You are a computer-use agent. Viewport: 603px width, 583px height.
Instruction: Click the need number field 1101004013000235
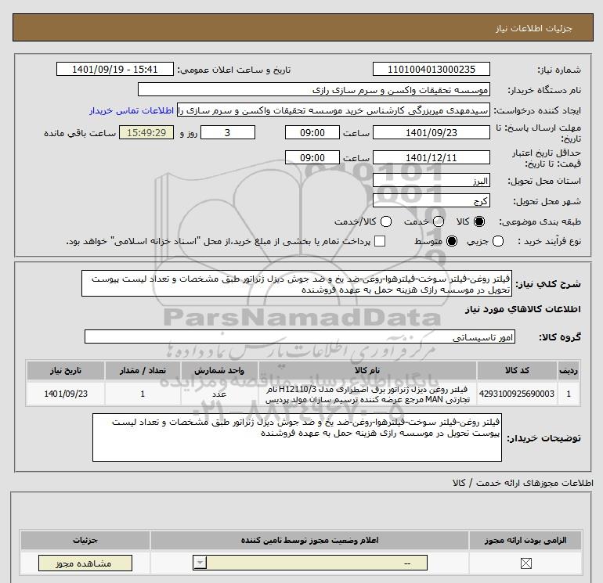coord(431,69)
